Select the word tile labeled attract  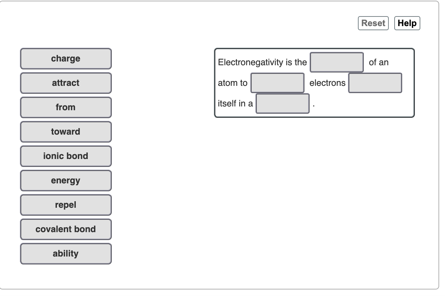[65, 83]
